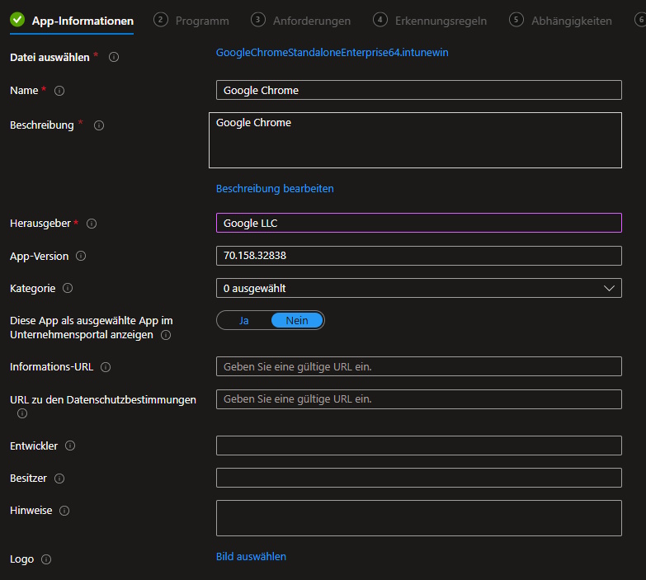The height and width of the screenshot is (580, 646).
Task: Click info icon beside Entwickler label
Action: pyautogui.click(x=70, y=446)
